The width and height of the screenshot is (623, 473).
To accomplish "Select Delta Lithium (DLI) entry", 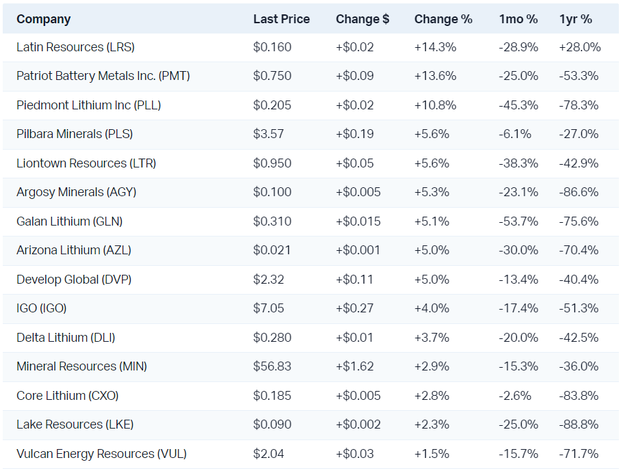I will [68, 338].
